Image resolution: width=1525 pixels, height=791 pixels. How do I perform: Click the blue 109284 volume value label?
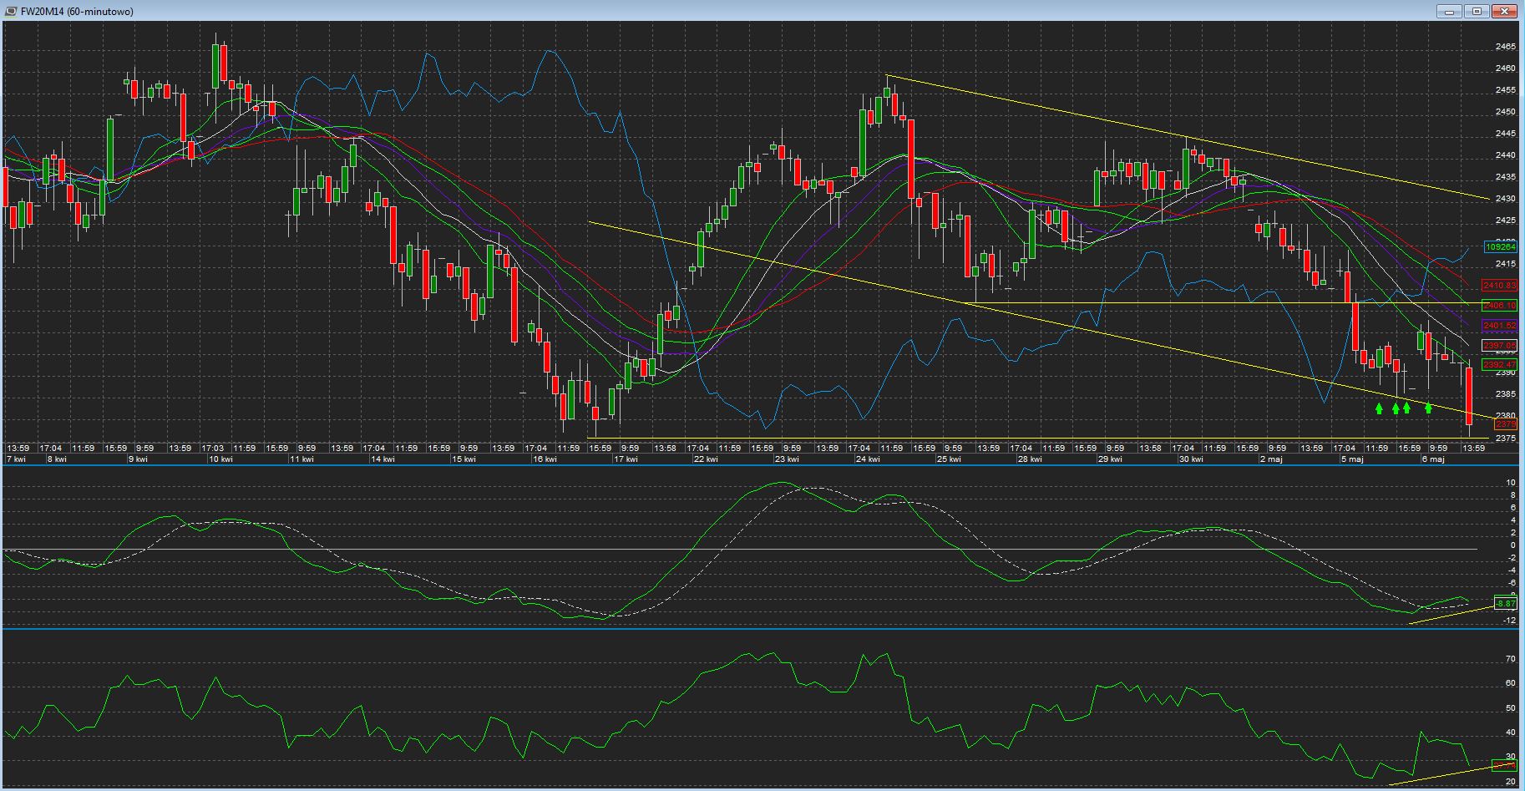click(1500, 247)
